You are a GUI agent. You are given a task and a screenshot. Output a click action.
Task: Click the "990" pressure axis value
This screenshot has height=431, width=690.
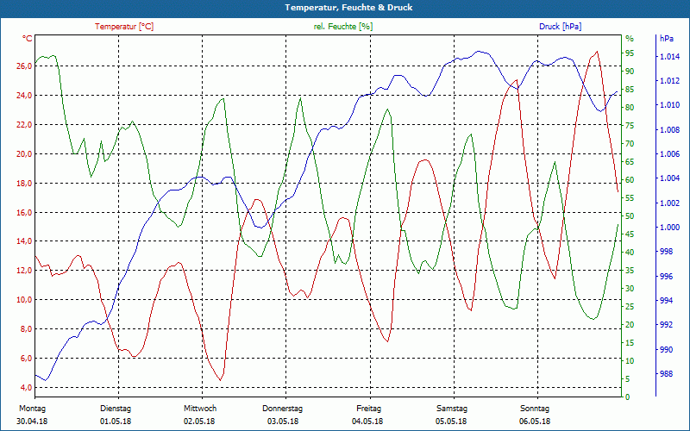click(666, 350)
